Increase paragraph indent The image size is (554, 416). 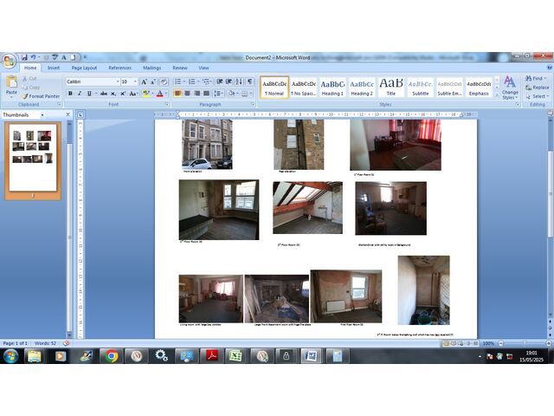tap(229, 81)
